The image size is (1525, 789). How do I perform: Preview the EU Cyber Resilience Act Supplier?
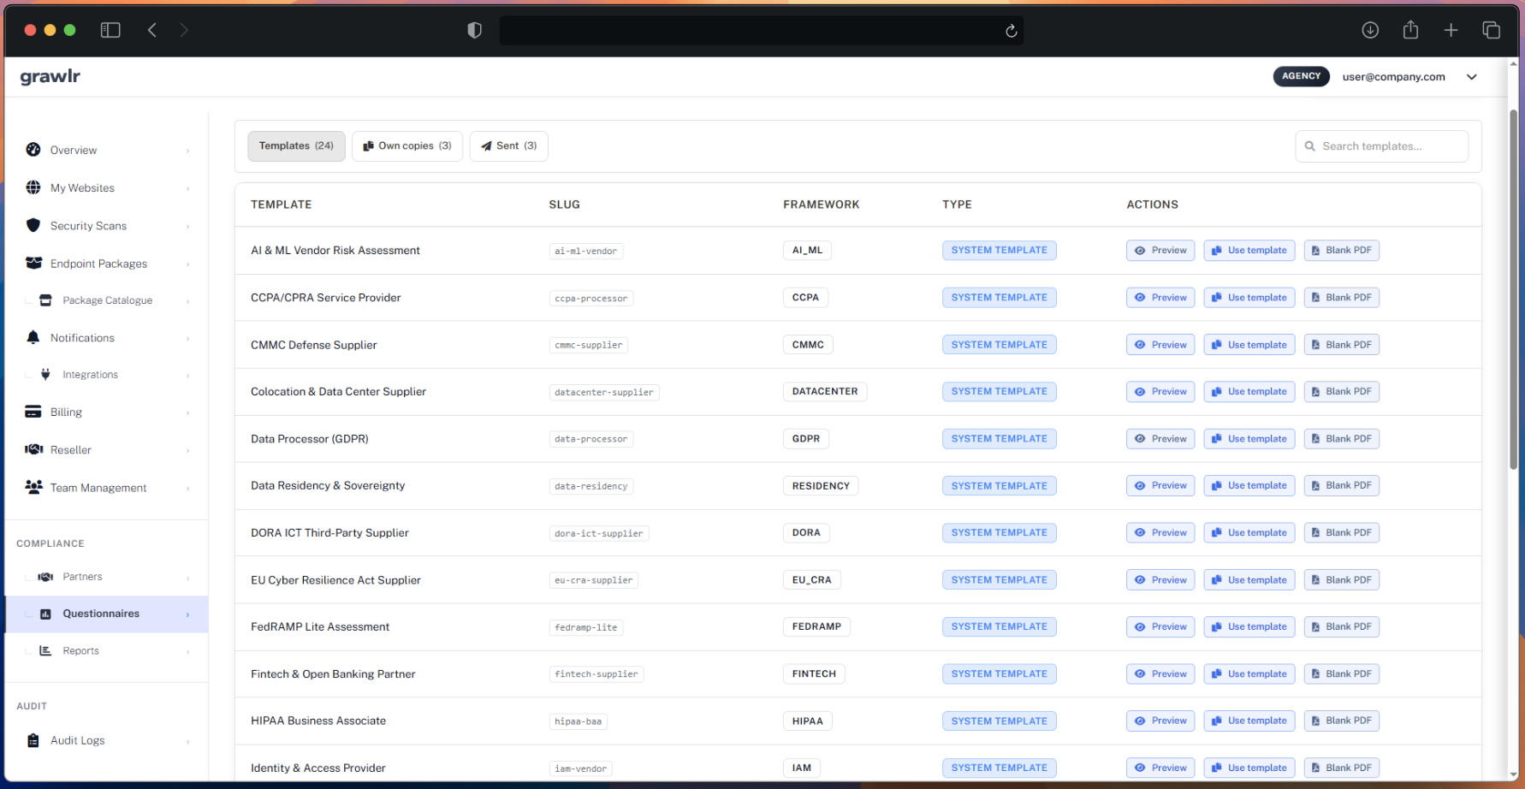pos(1160,580)
